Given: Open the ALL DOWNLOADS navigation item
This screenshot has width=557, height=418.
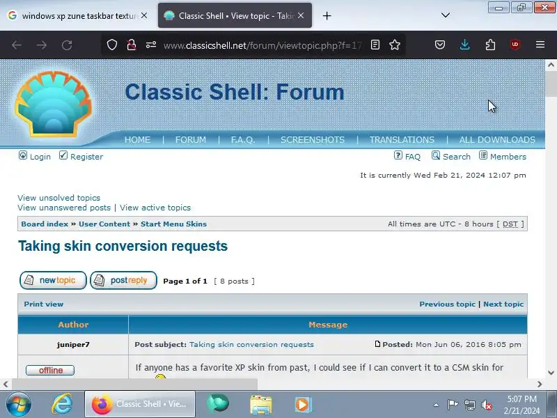Looking at the screenshot, I should pyautogui.click(x=497, y=140).
